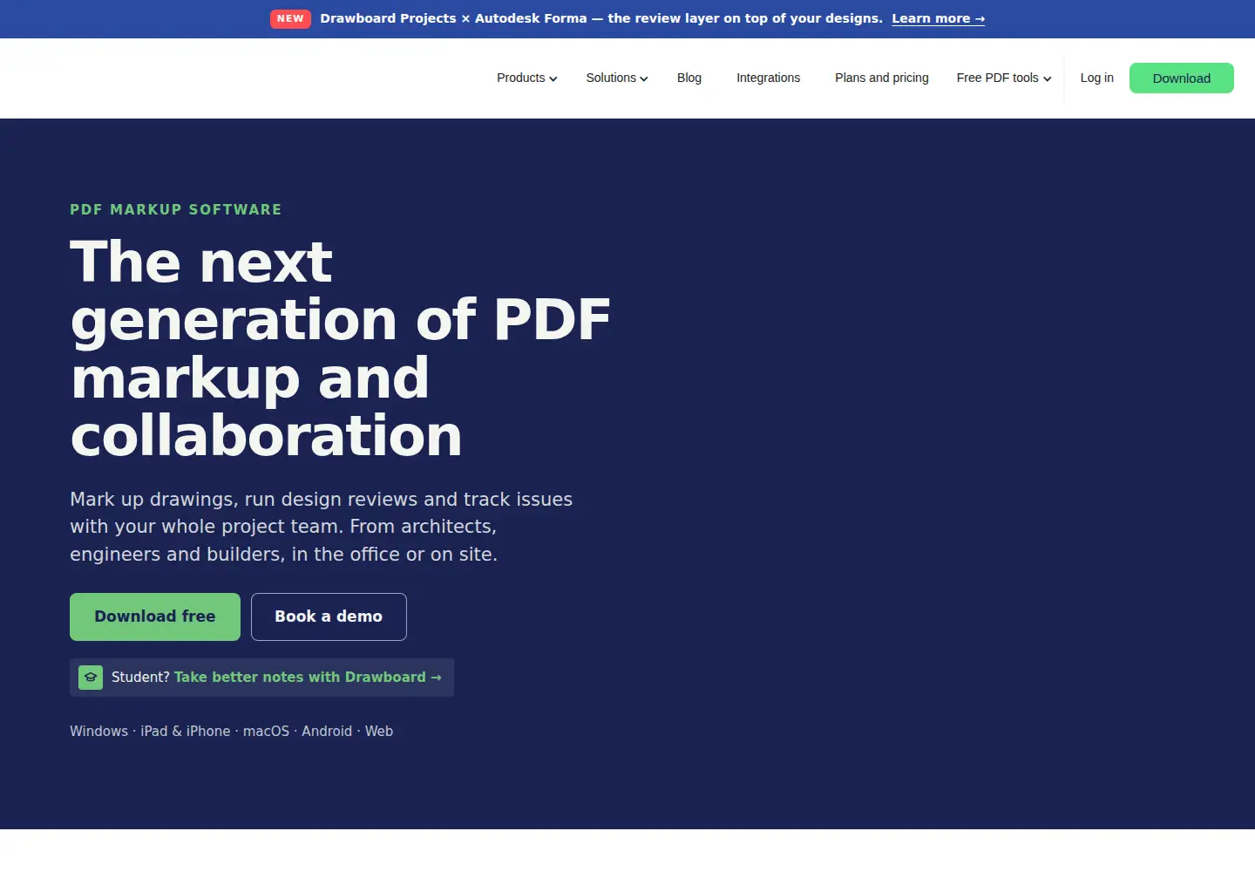Image resolution: width=1255 pixels, height=872 pixels.
Task: Click the Download free button
Action: pyautogui.click(x=155, y=617)
